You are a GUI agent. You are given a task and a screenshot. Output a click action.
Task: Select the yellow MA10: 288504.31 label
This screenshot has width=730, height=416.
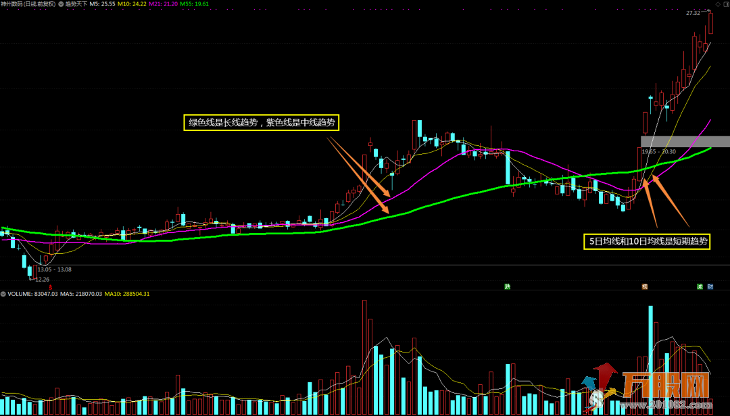click(127, 294)
